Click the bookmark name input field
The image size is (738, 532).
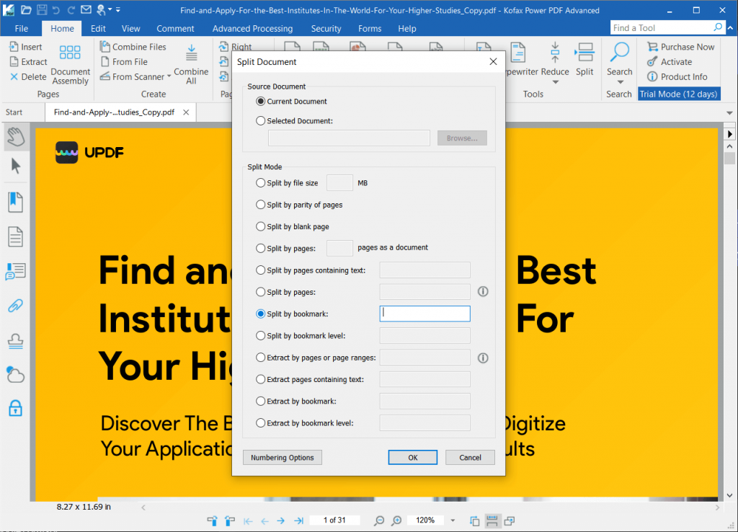tap(424, 314)
